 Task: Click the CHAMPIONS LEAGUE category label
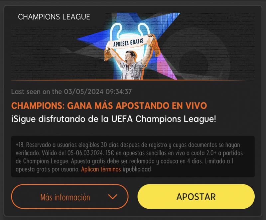[x=54, y=17]
